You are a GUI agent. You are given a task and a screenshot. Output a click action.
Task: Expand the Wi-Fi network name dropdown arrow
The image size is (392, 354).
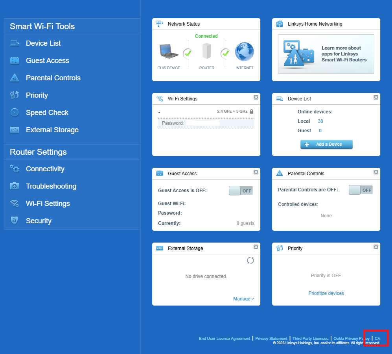click(159, 113)
